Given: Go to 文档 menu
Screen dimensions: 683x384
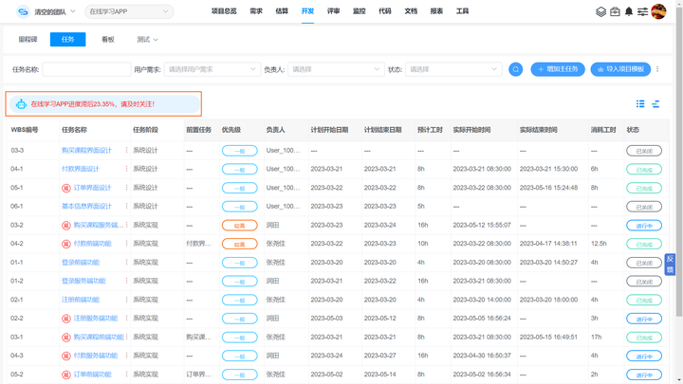Looking at the screenshot, I should pyautogui.click(x=411, y=11).
